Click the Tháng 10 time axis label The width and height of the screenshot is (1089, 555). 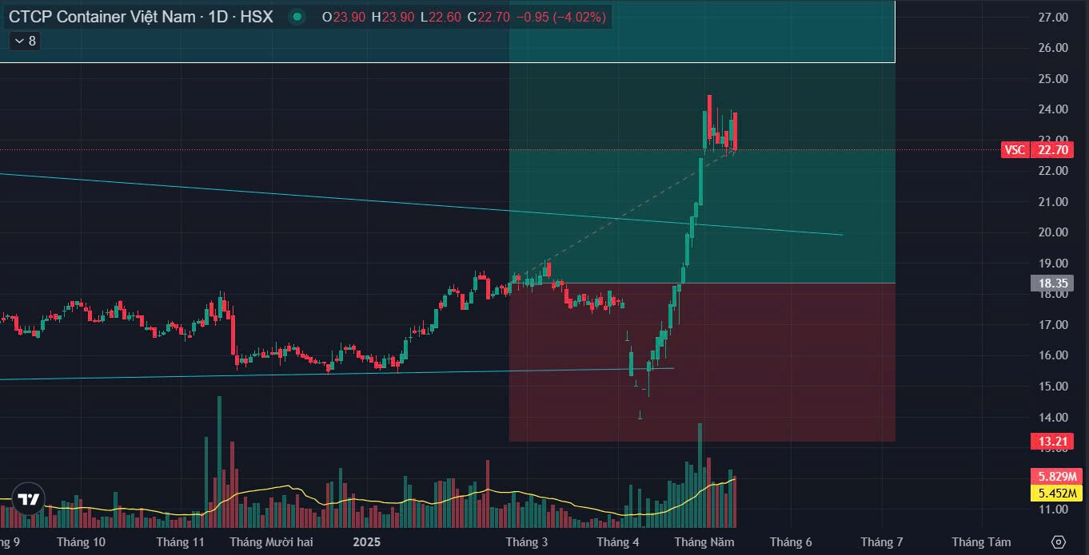81,542
